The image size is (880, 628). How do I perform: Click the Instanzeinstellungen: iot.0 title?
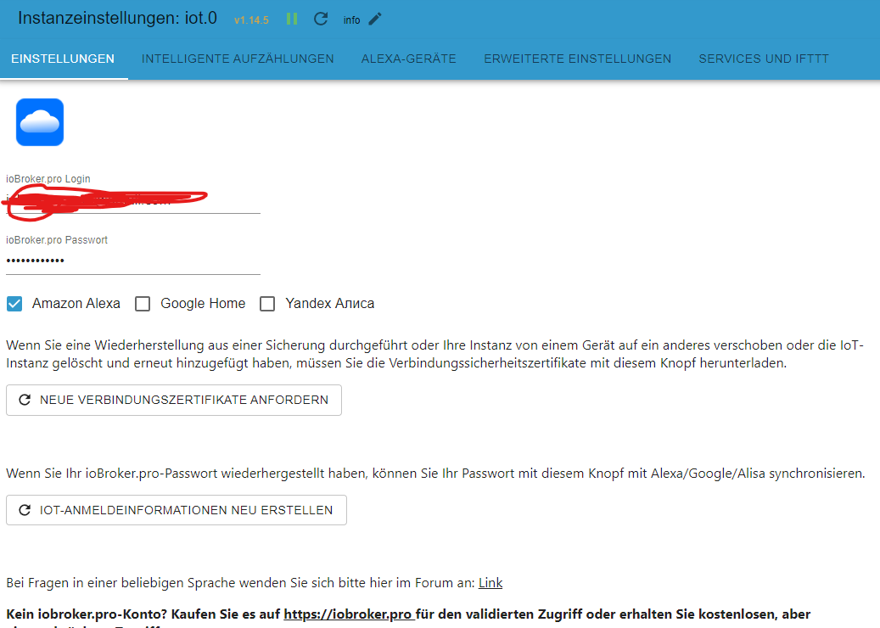pyautogui.click(x=117, y=18)
